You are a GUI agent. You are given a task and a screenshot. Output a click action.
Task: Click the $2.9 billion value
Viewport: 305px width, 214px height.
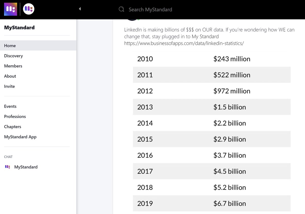[x=230, y=139]
